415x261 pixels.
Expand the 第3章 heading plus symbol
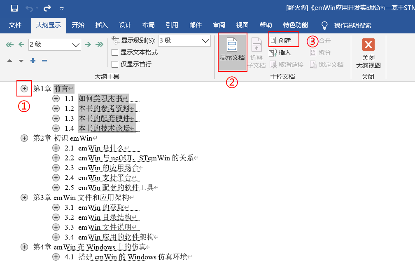pos(24,198)
